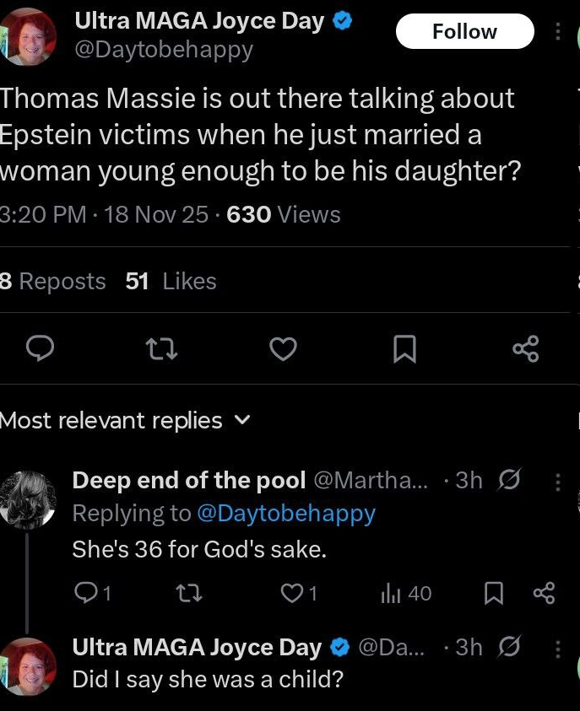Like the "She's 36" reply

(x=293, y=594)
